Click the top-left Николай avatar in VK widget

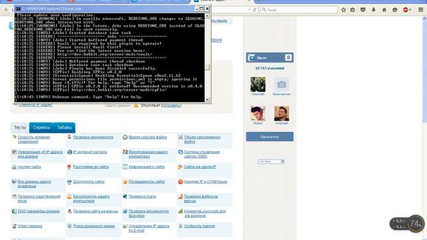(258, 85)
